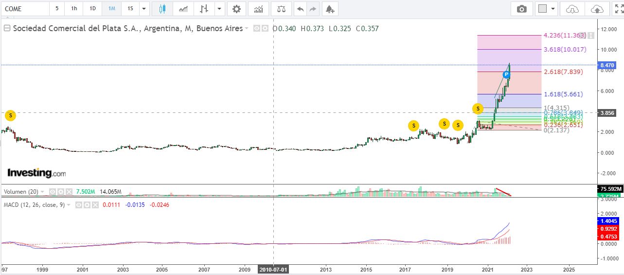624x275 pixels.
Task: Hide the Volumen indicator
Action: pos(53,192)
